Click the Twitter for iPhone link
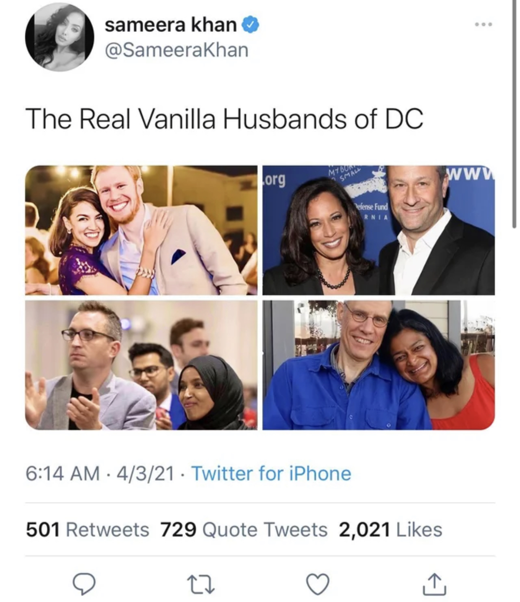 click(x=271, y=473)
